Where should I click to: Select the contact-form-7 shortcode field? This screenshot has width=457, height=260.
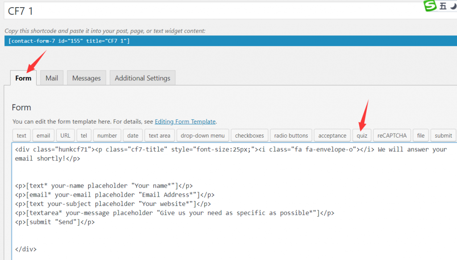(231, 41)
